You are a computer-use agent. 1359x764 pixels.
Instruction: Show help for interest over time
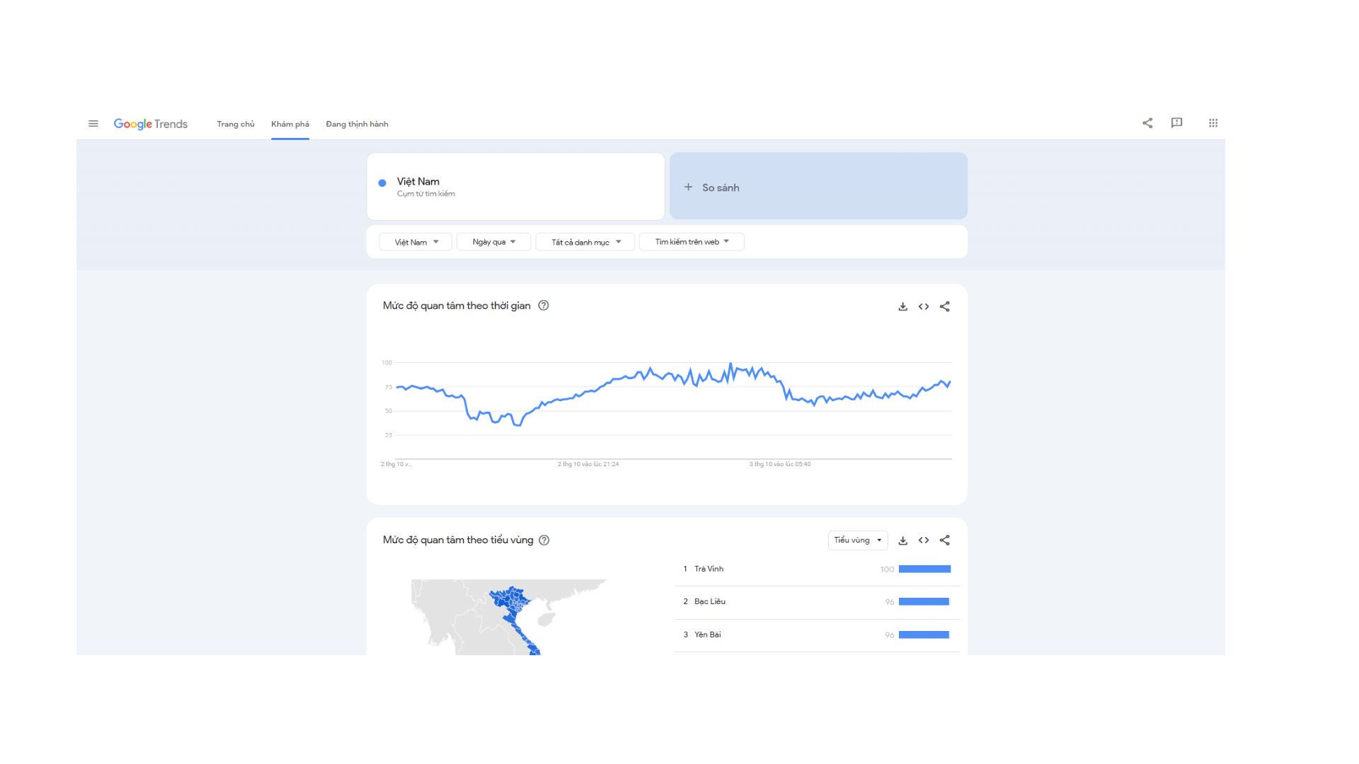tap(544, 306)
